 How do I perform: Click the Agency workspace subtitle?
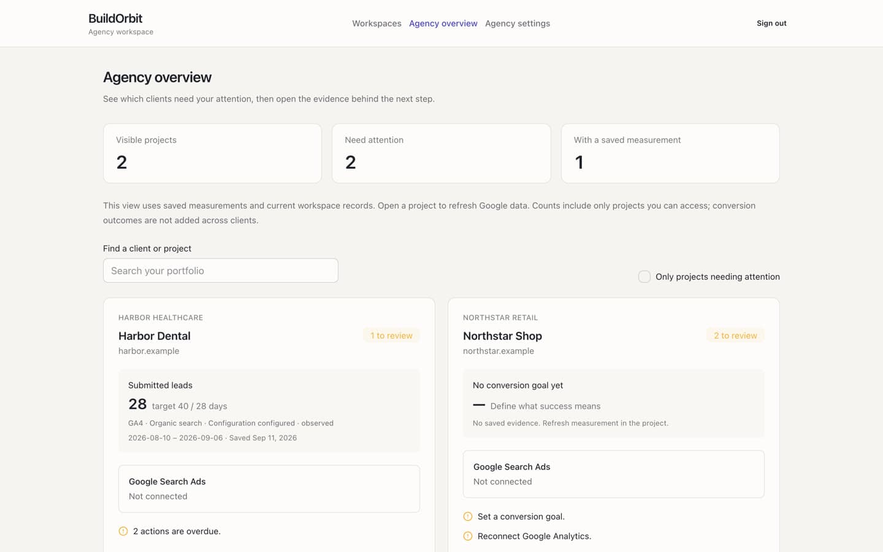(121, 32)
